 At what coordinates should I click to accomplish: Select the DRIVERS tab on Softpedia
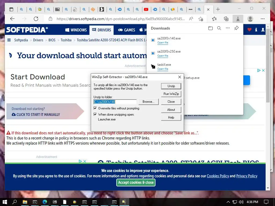(102, 30)
